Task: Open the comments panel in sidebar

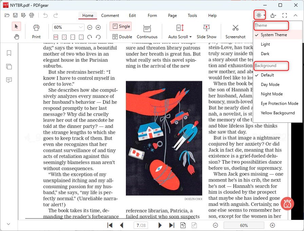Action: tap(9, 80)
